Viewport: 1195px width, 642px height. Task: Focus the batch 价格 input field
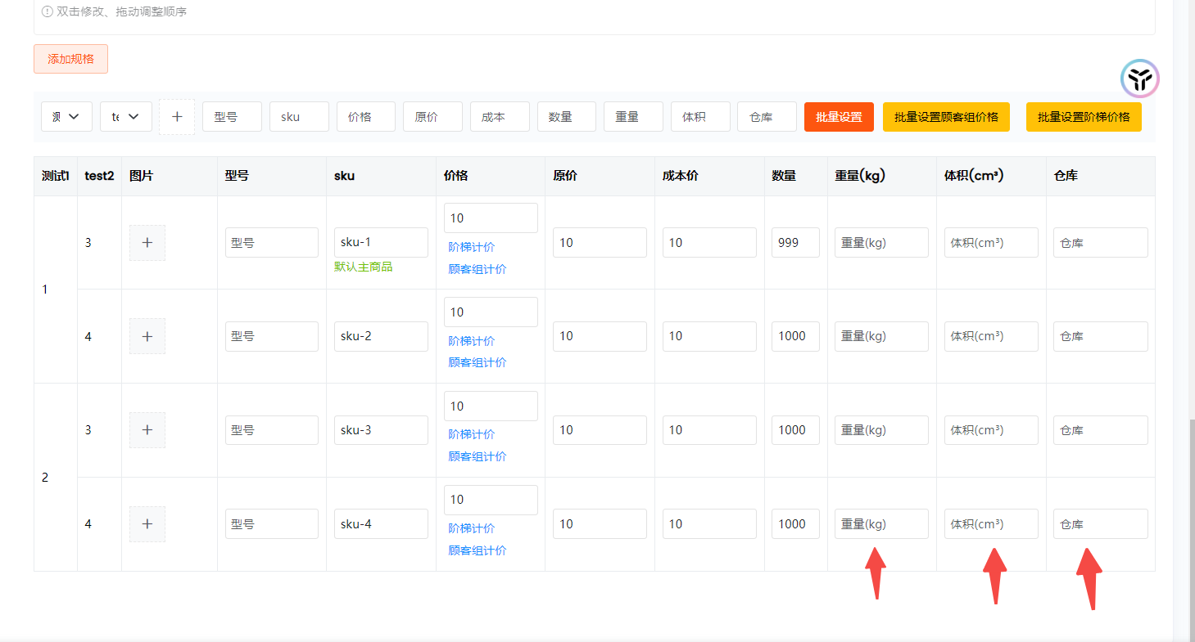(366, 117)
